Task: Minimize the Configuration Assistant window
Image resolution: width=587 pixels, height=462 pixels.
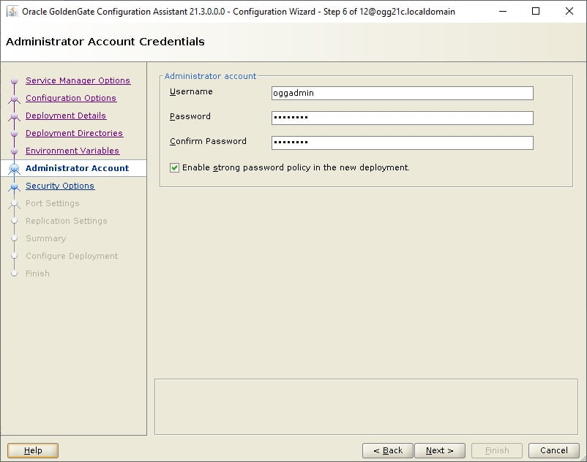Action: 503,11
